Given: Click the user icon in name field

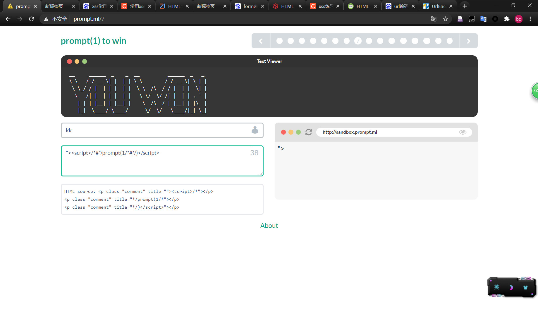Looking at the screenshot, I should [x=255, y=130].
